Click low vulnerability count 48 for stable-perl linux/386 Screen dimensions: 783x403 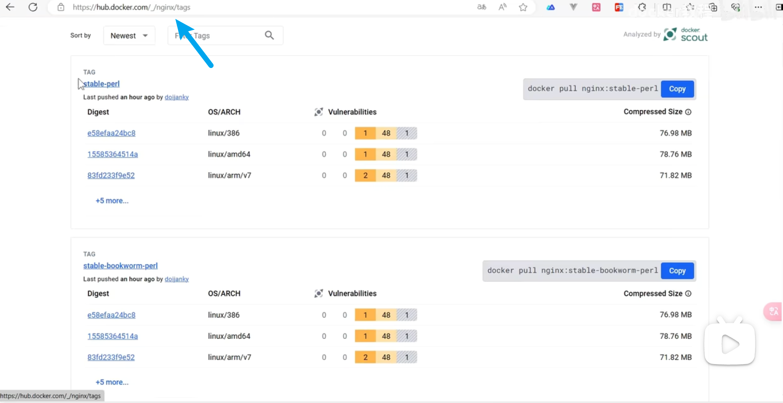point(386,133)
